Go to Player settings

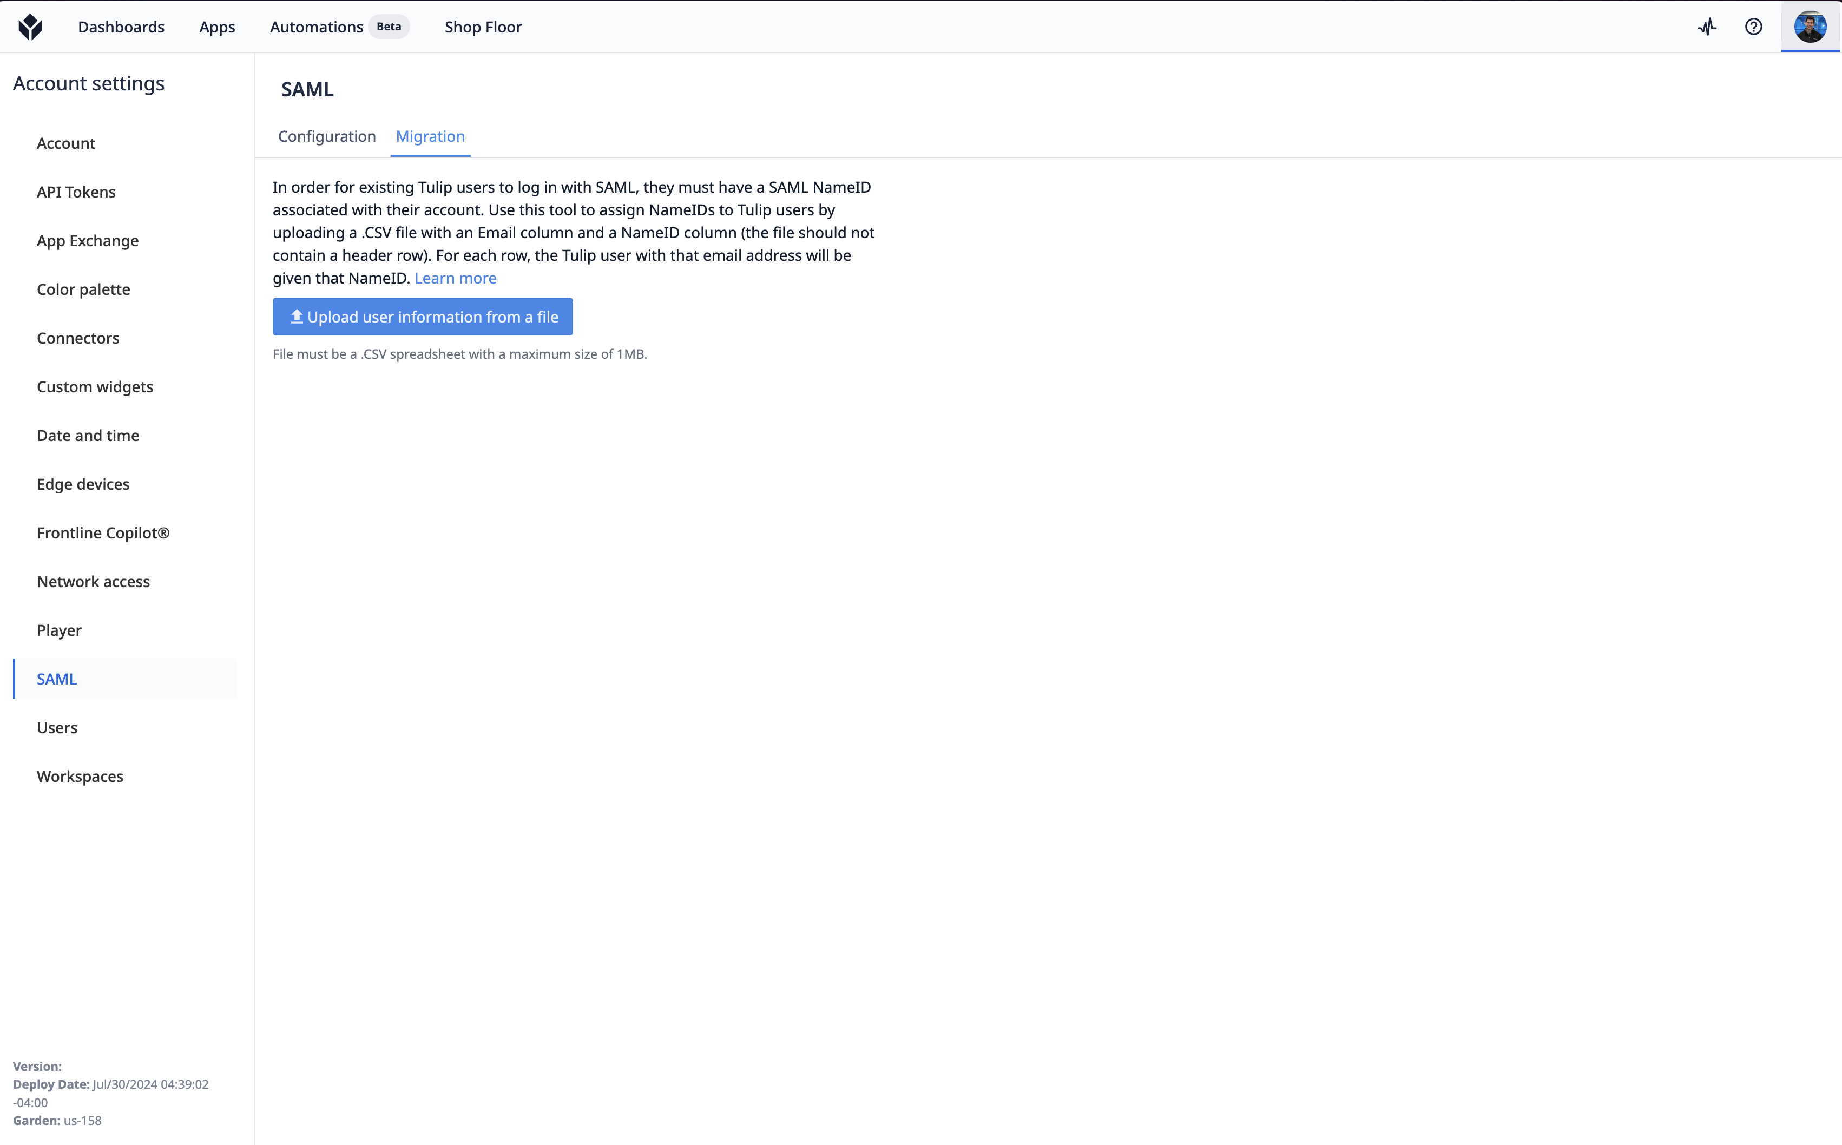59,630
